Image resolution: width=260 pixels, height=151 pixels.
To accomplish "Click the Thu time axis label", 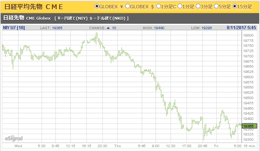I will (x=117, y=146).
